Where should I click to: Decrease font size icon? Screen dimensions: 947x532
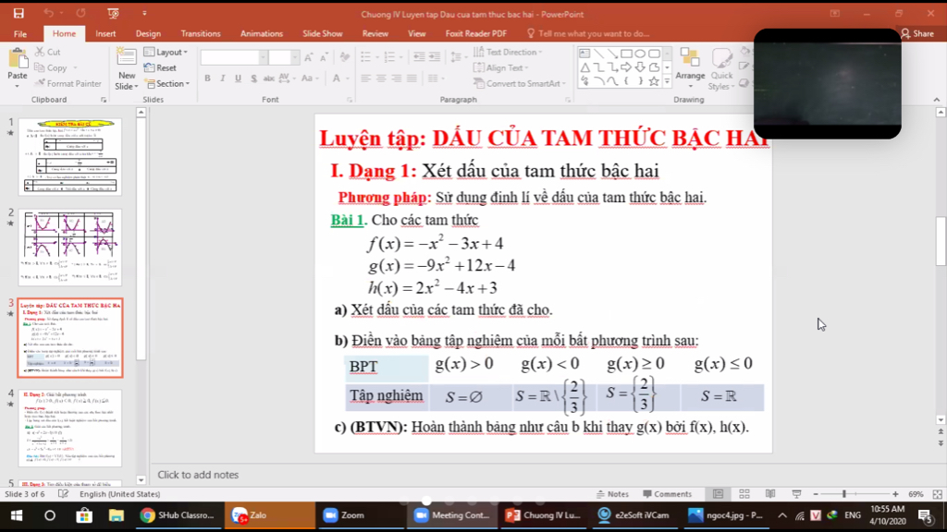click(324, 57)
